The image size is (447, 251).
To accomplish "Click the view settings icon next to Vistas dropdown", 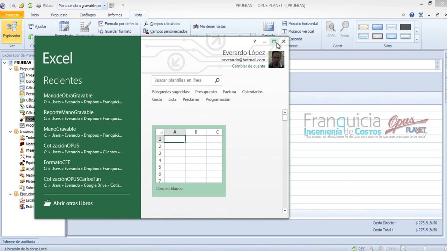I will point(112,6).
